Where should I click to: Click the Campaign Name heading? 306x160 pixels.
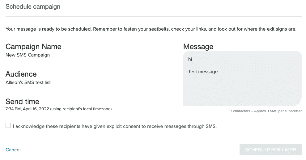coord(33,47)
